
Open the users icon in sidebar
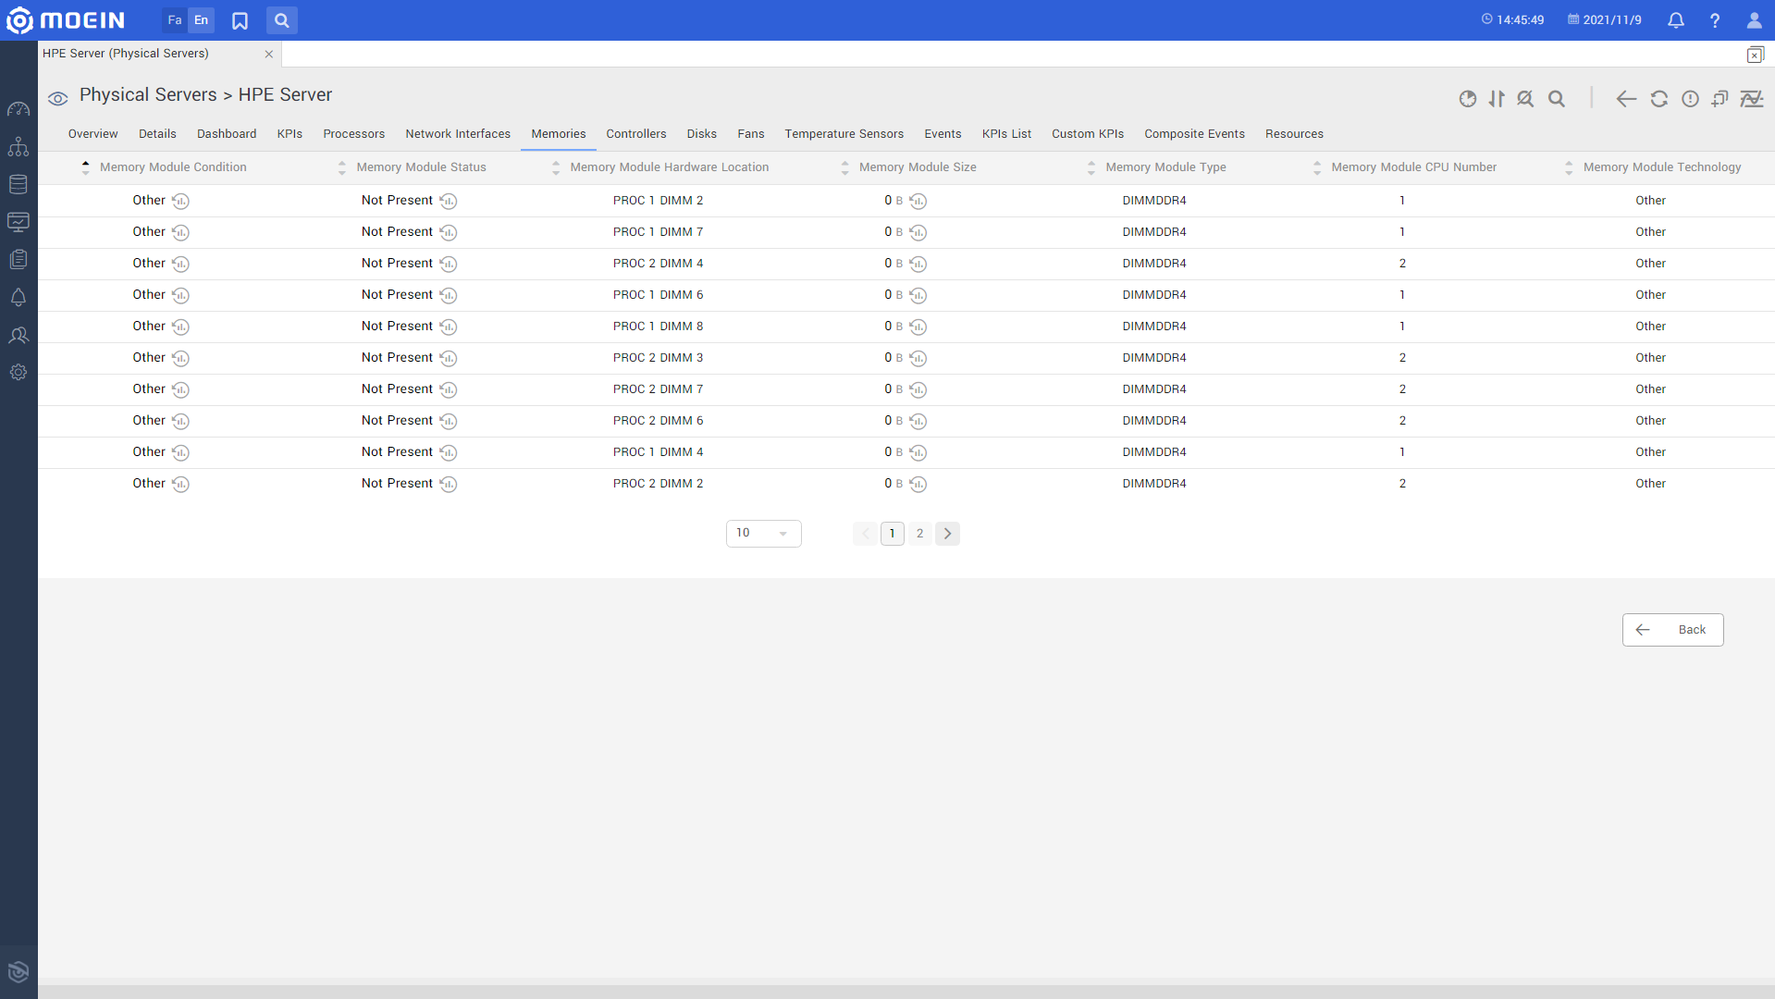[x=18, y=335]
